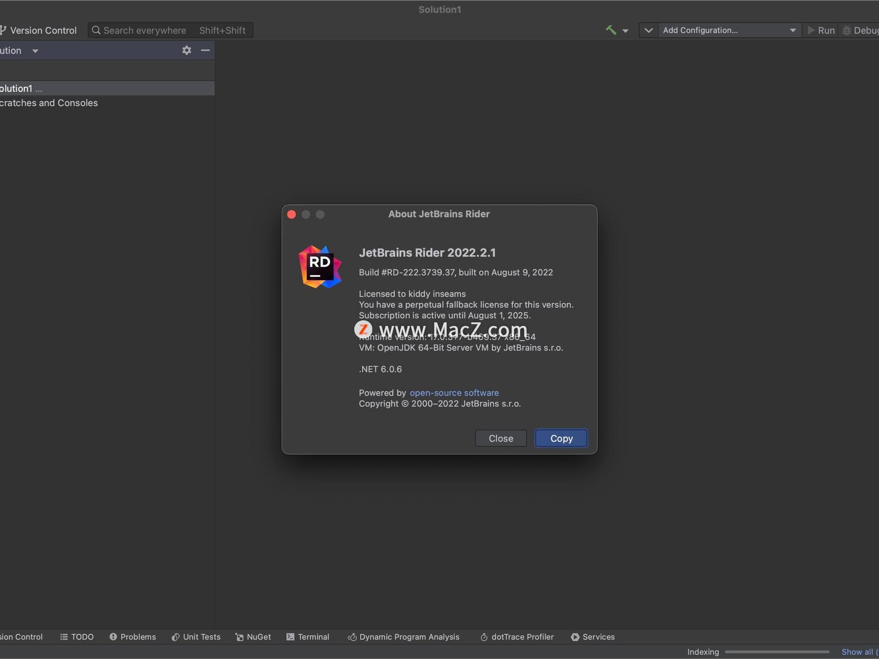Copy the About JetBrains Rider information
879x659 pixels.
560,438
